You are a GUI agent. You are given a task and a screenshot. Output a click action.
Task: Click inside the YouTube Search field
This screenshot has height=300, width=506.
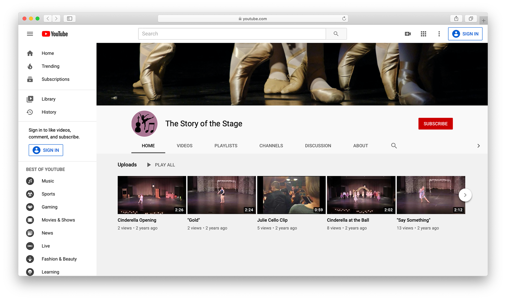232,34
